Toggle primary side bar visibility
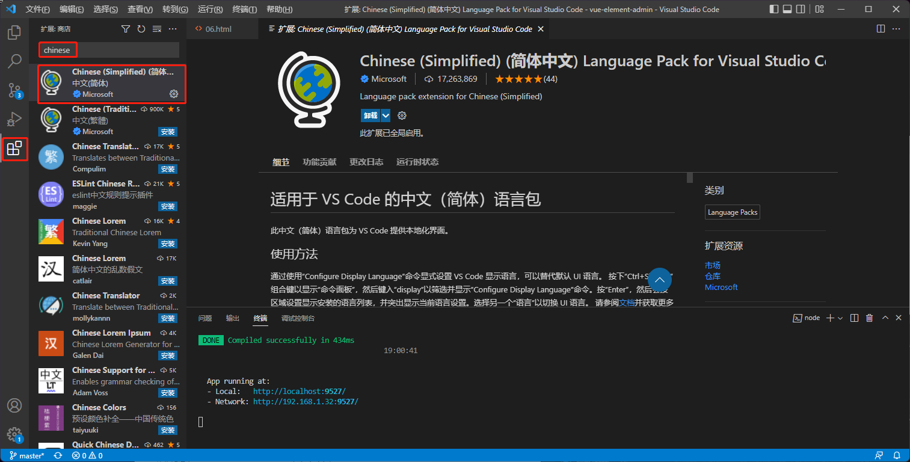Screen dimensions: 910x462 click(x=773, y=10)
